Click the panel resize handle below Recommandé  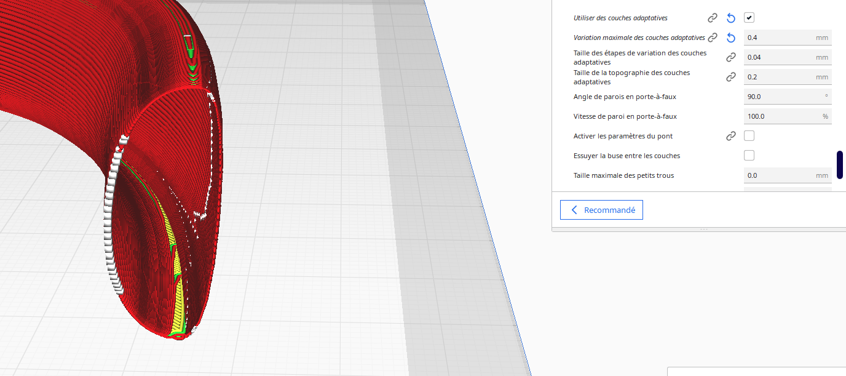click(x=704, y=229)
